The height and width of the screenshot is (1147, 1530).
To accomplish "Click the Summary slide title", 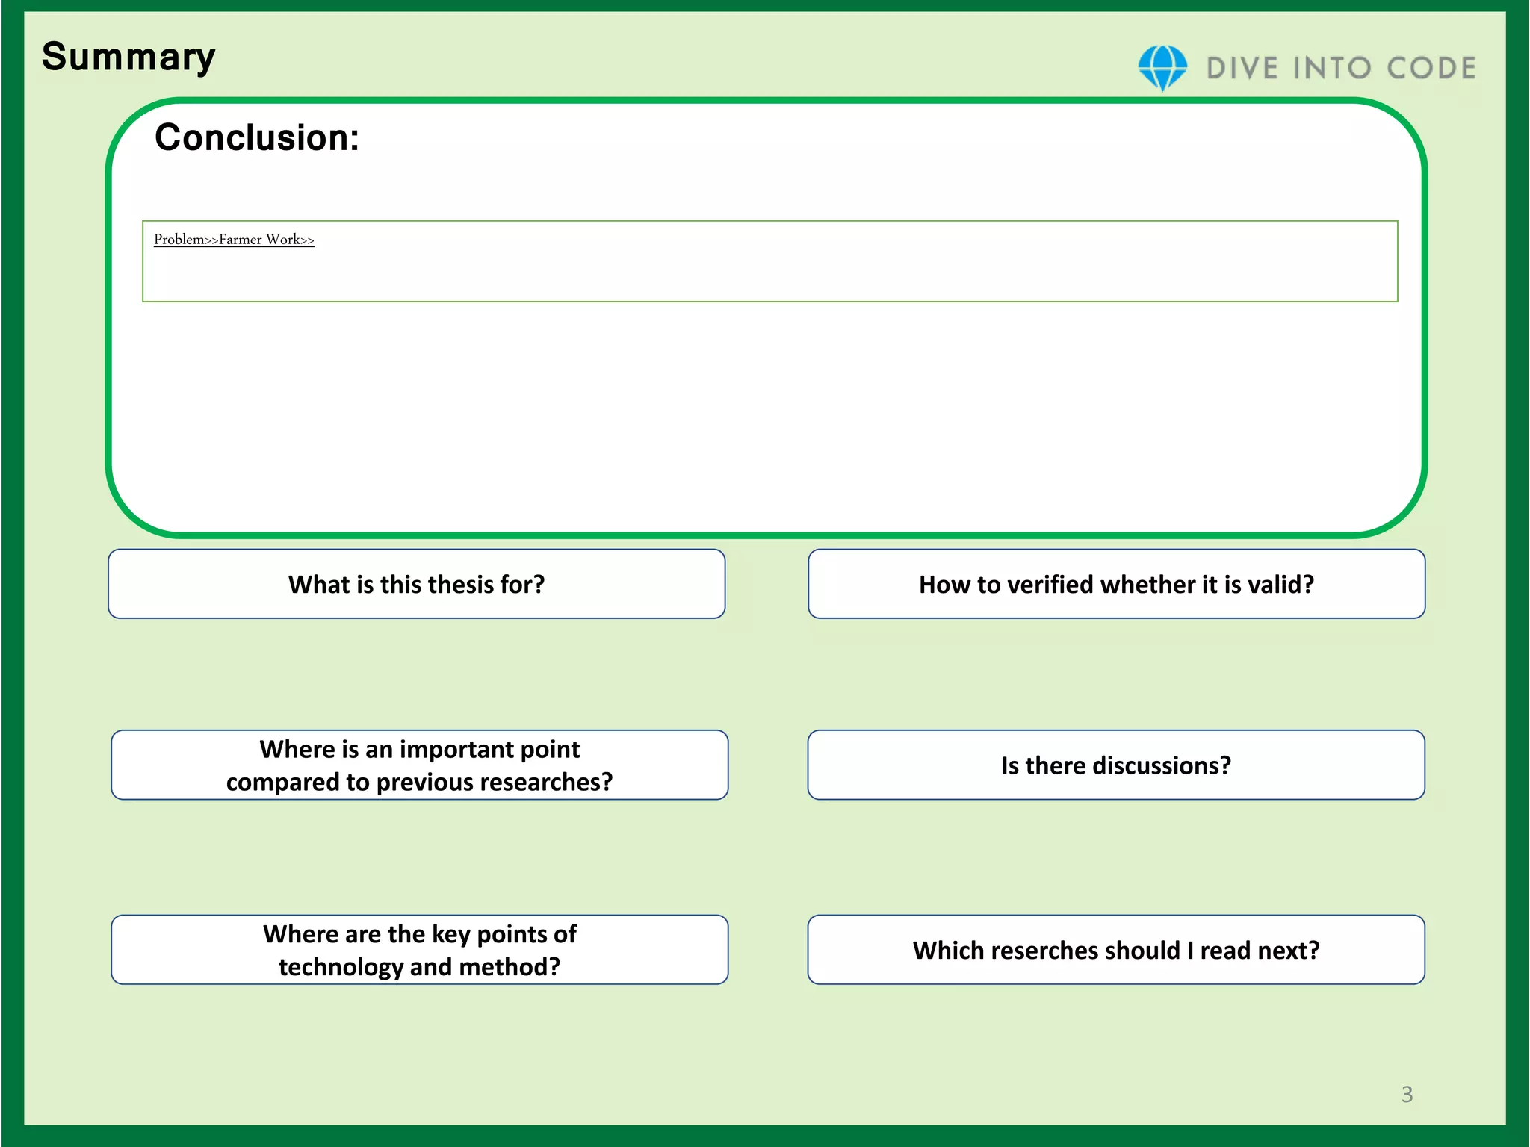I will tap(128, 57).
